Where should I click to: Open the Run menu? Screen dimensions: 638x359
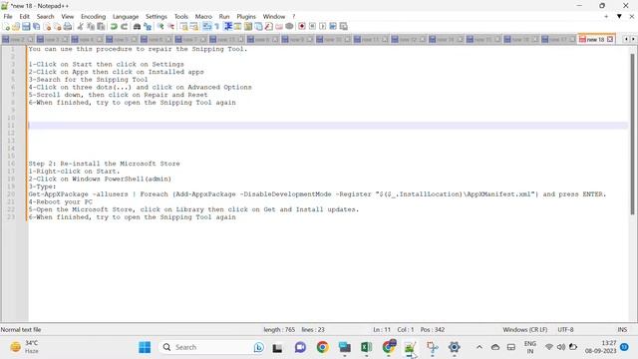click(x=224, y=16)
